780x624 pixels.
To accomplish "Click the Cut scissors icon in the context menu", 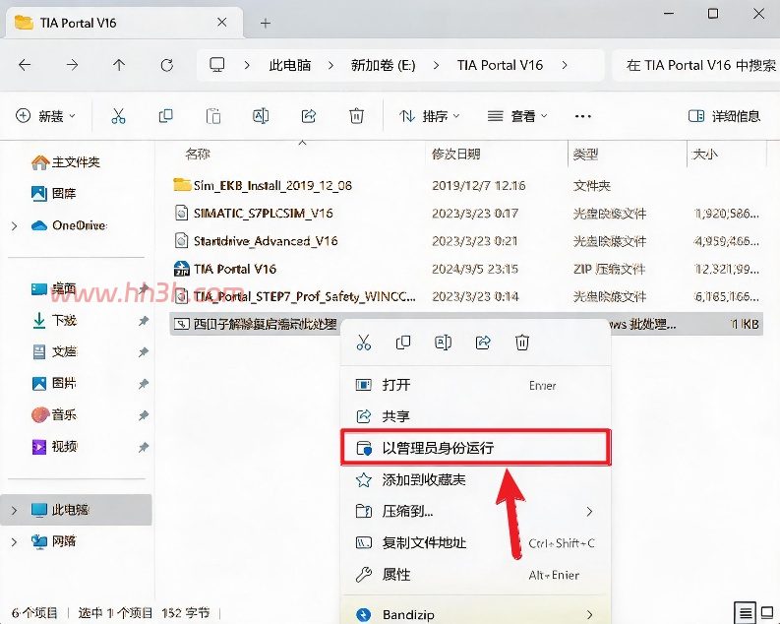I will point(364,343).
